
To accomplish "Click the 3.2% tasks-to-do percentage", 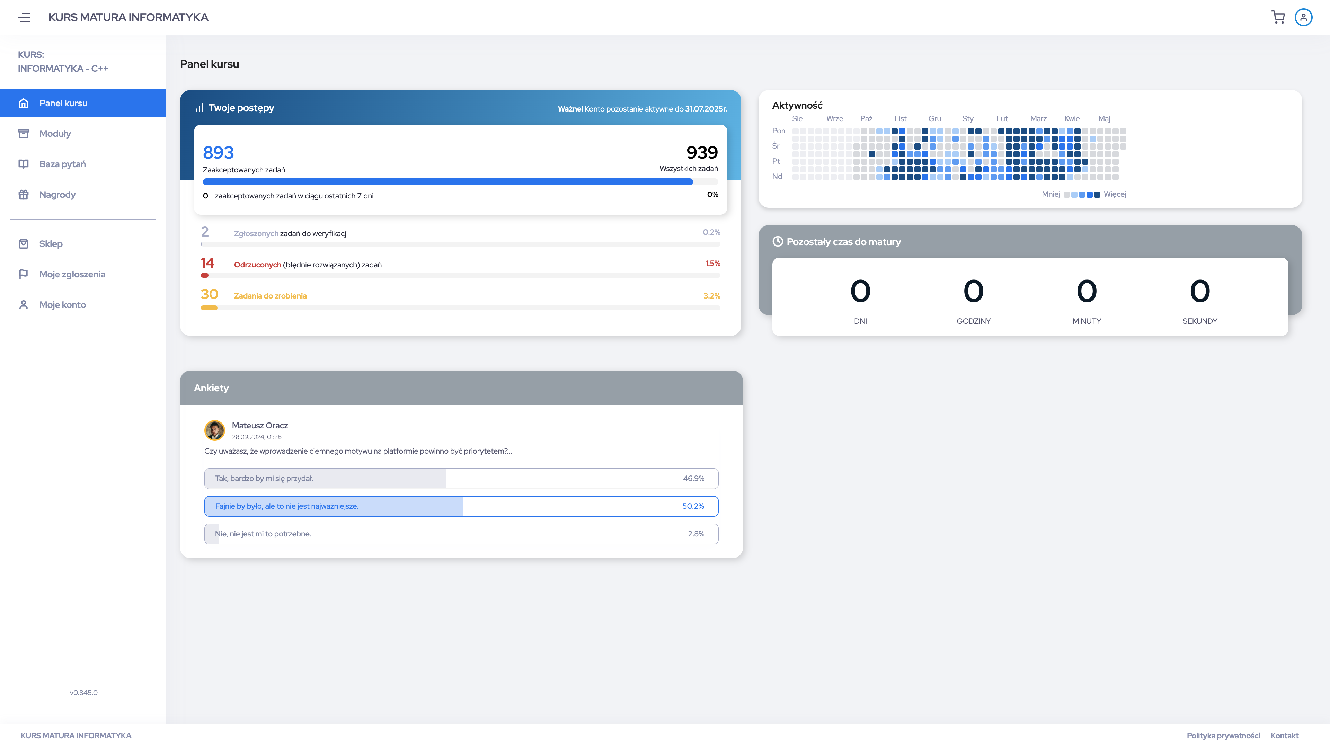I will click(711, 296).
